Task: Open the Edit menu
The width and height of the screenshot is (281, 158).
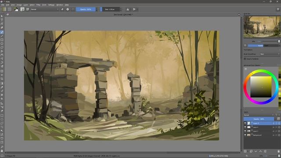Action: (x=7, y=5)
